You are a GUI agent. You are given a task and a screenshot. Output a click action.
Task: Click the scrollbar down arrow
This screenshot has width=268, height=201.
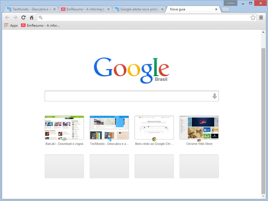tap(263, 196)
